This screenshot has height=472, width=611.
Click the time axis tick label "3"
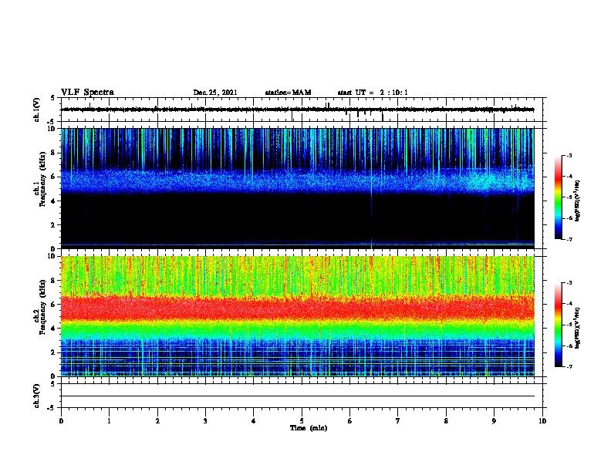click(205, 421)
